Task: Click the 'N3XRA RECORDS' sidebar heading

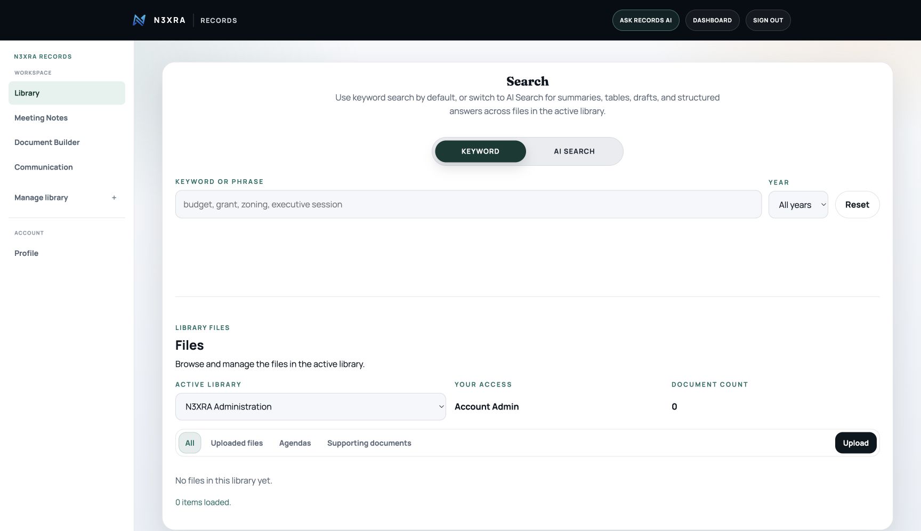Action: pyautogui.click(x=43, y=57)
